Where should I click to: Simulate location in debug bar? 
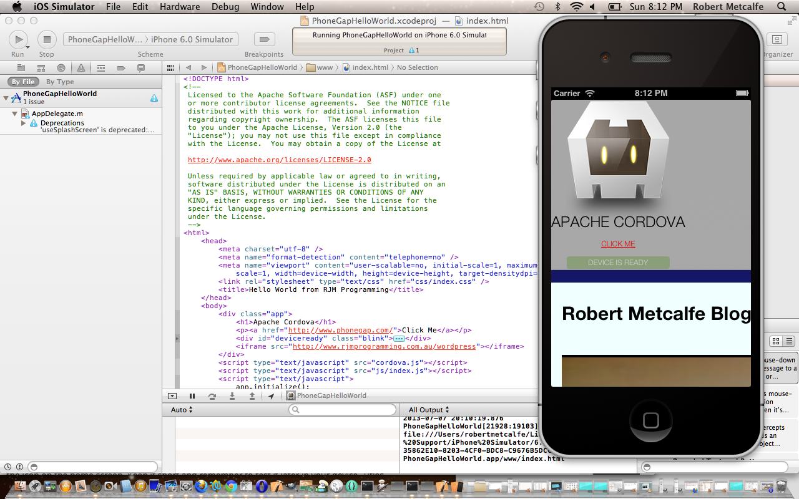point(272,395)
